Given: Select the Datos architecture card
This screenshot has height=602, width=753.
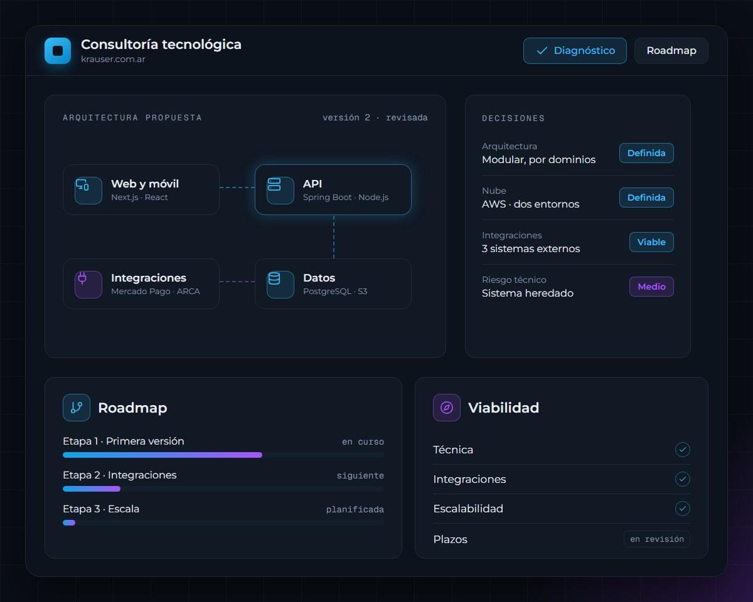Looking at the screenshot, I should click(333, 283).
